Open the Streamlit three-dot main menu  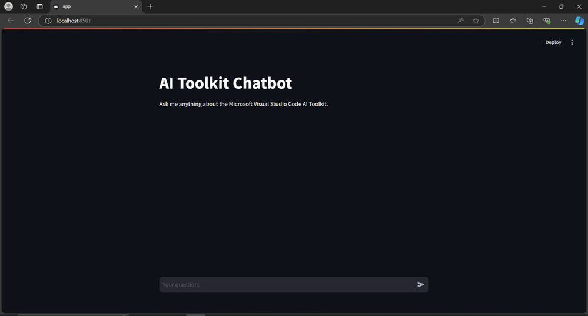572,42
